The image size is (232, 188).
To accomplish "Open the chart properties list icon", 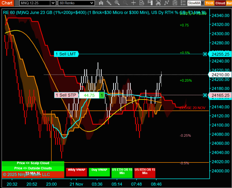I will tap(183, 3).
